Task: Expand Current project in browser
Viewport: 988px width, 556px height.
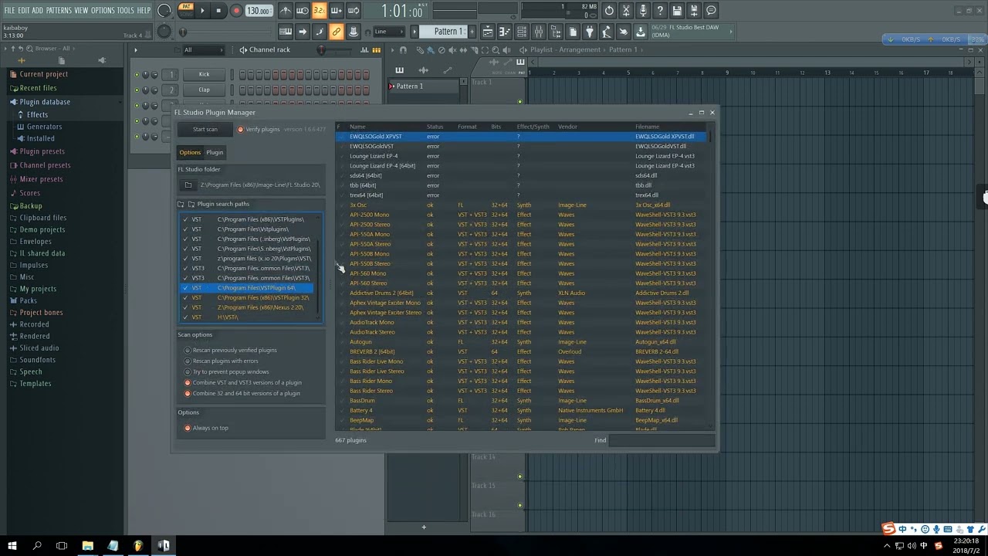Action: coord(44,74)
